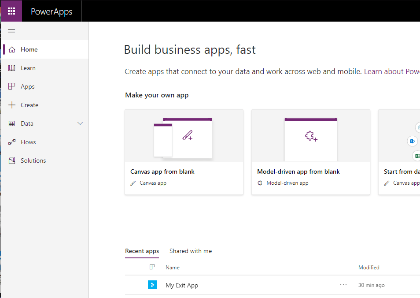Switch to the Recent apps tab

pyautogui.click(x=142, y=251)
